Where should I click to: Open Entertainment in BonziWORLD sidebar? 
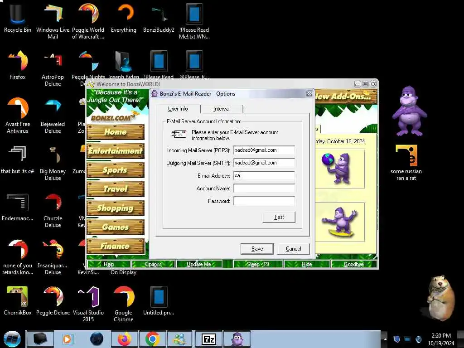(116, 151)
